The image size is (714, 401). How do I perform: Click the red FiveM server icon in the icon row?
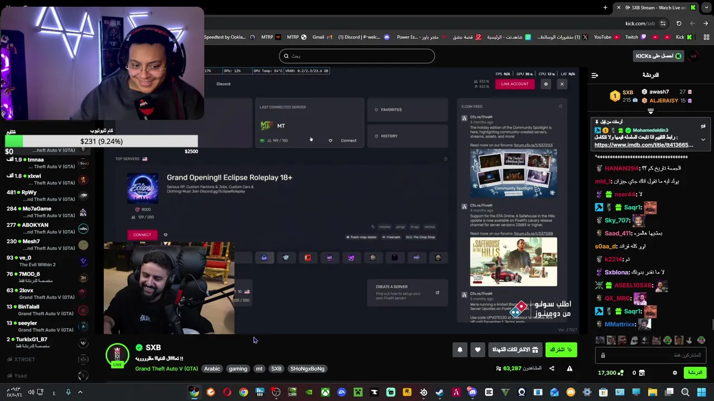click(x=307, y=257)
